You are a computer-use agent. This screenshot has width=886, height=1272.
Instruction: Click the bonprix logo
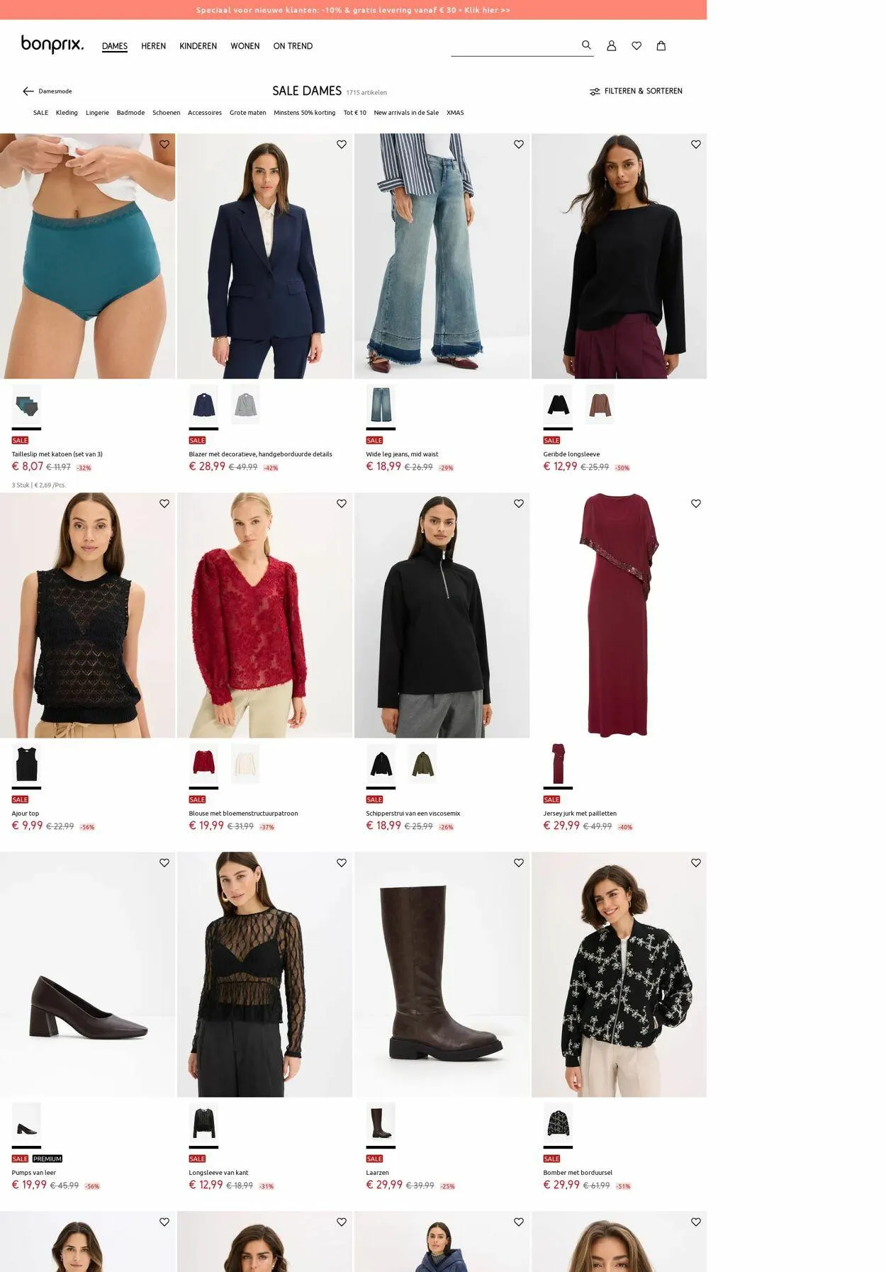pyautogui.click(x=52, y=45)
